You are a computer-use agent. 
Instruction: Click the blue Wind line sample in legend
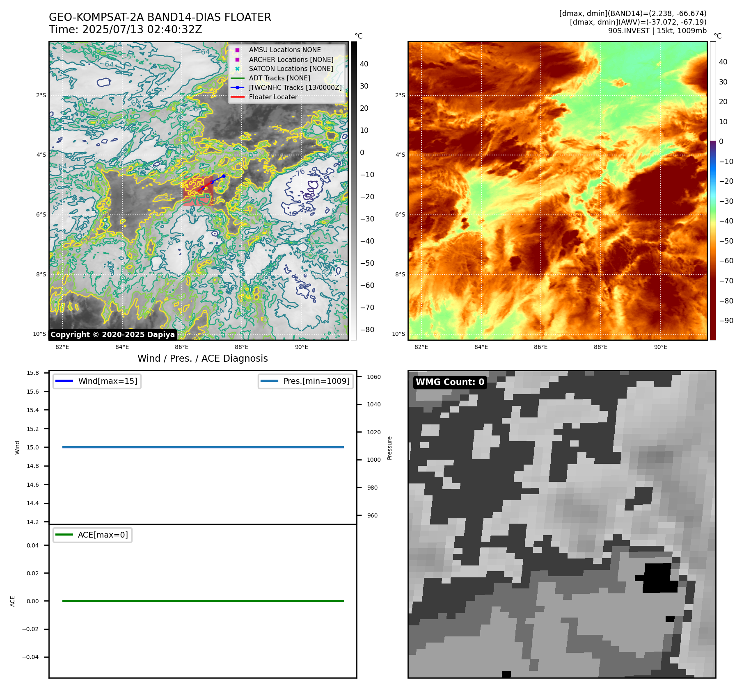[64, 381]
